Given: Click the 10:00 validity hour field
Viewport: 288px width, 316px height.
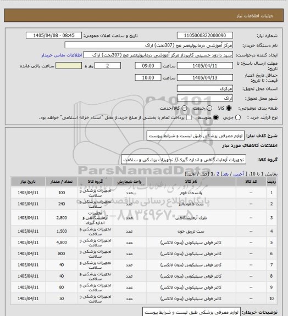Looking at the screenshot, I should point(148,77).
